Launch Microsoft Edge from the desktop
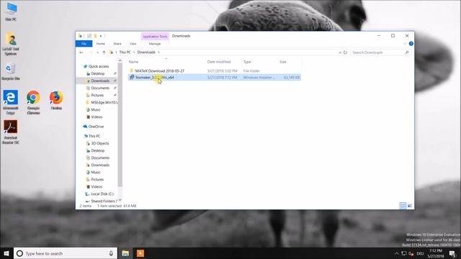This screenshot has height=259, width=461. [11, 102]
